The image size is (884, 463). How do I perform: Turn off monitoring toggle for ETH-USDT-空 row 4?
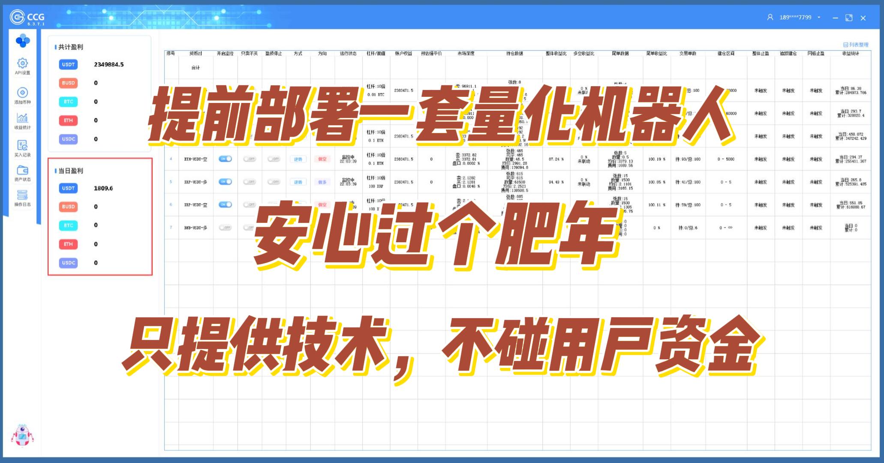[x=225, y=159]
